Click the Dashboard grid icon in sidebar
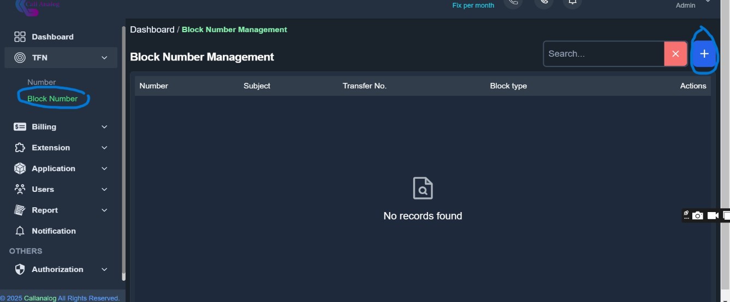The width and height of the screenshot is (730, 302). click(20, 37)
